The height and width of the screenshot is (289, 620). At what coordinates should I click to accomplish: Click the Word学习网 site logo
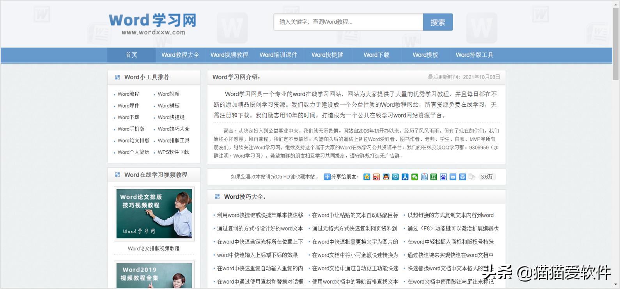pos(152,24)
